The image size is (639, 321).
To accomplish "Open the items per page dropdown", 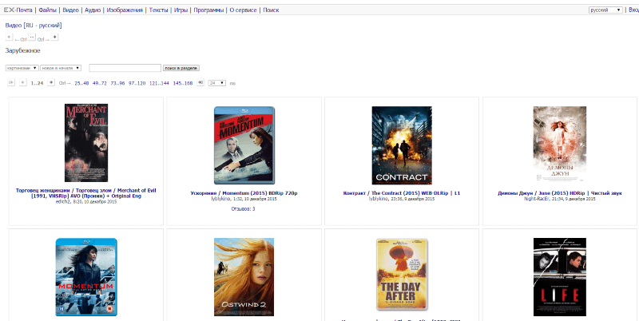I will point(216,83).
